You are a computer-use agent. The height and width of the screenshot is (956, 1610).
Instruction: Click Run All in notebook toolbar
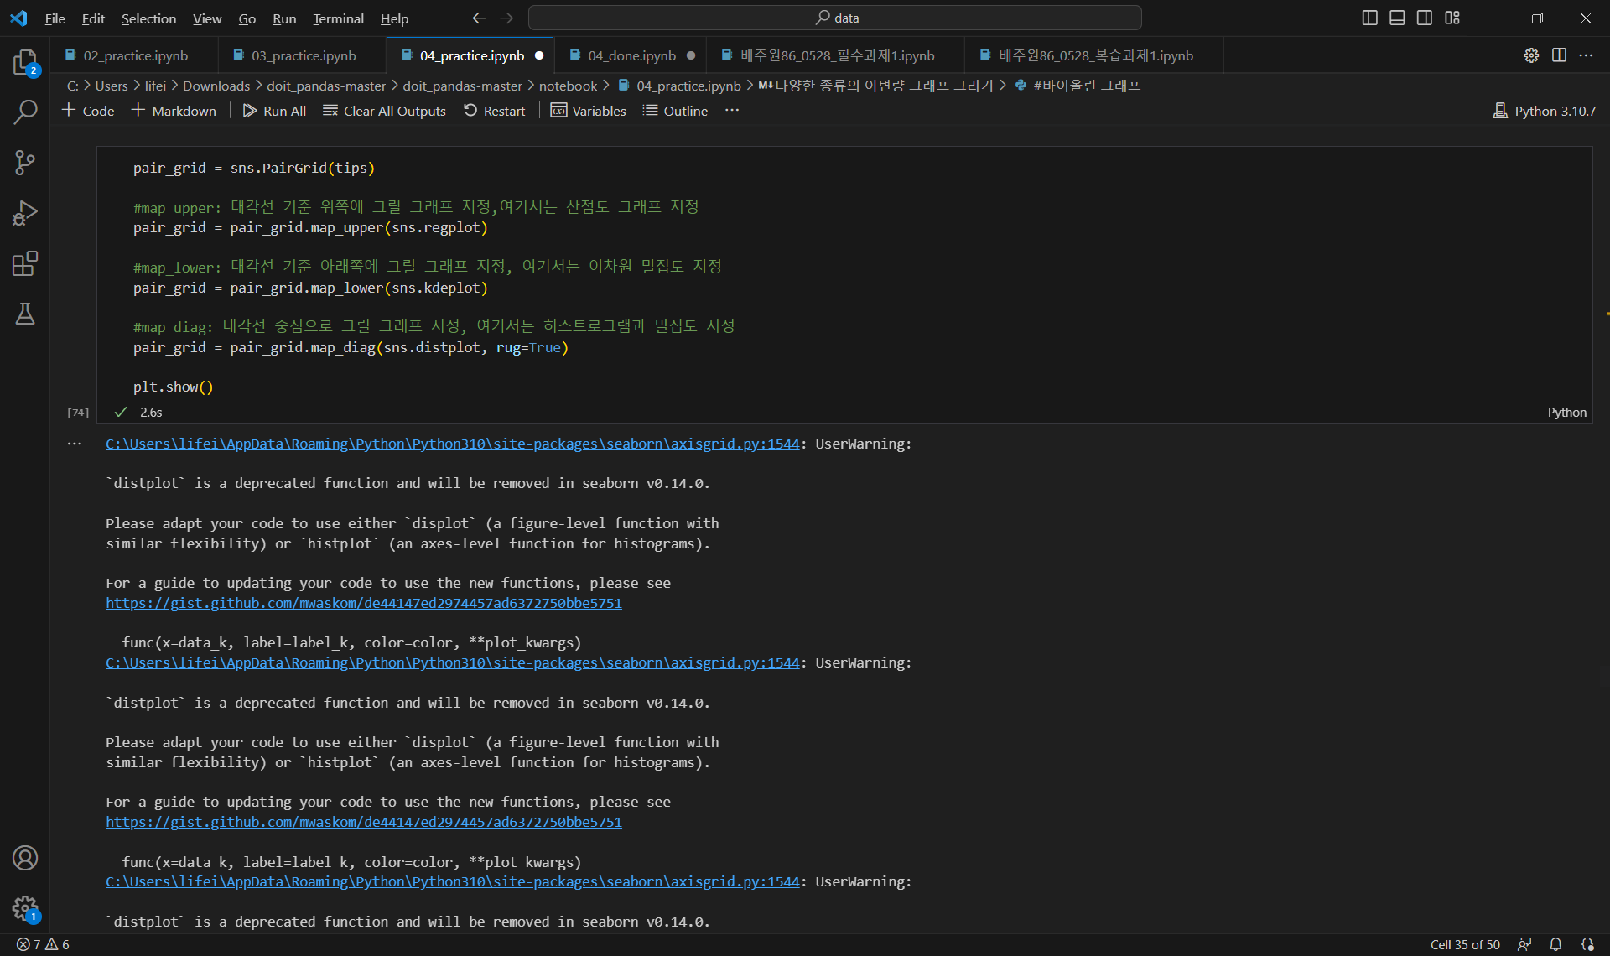pyautogui.click(x=274, y=111)
